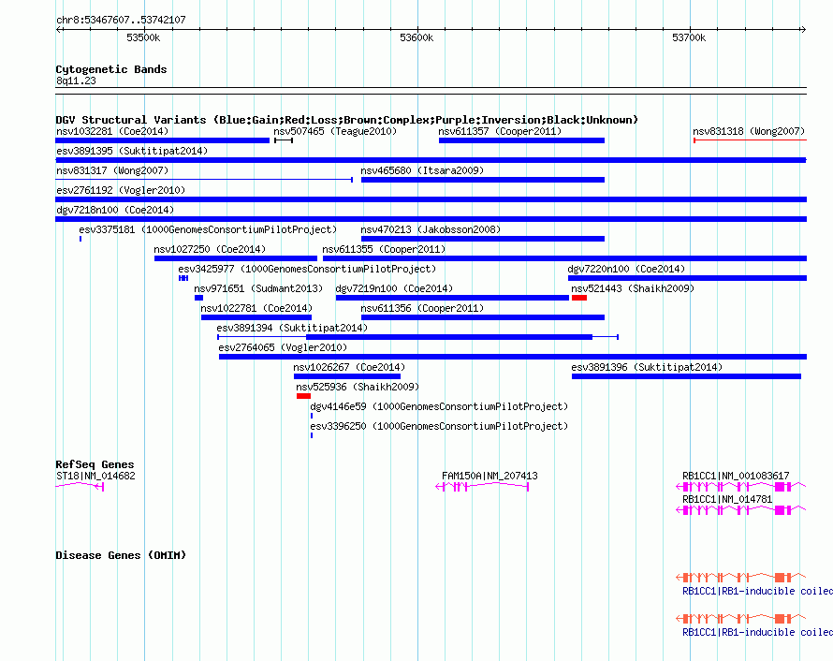Screen dimensions: 833x661
Task: Click the dgv7219n100 (Coe2014) variant label
Action: pyautogui.click(x=394, y=288)
